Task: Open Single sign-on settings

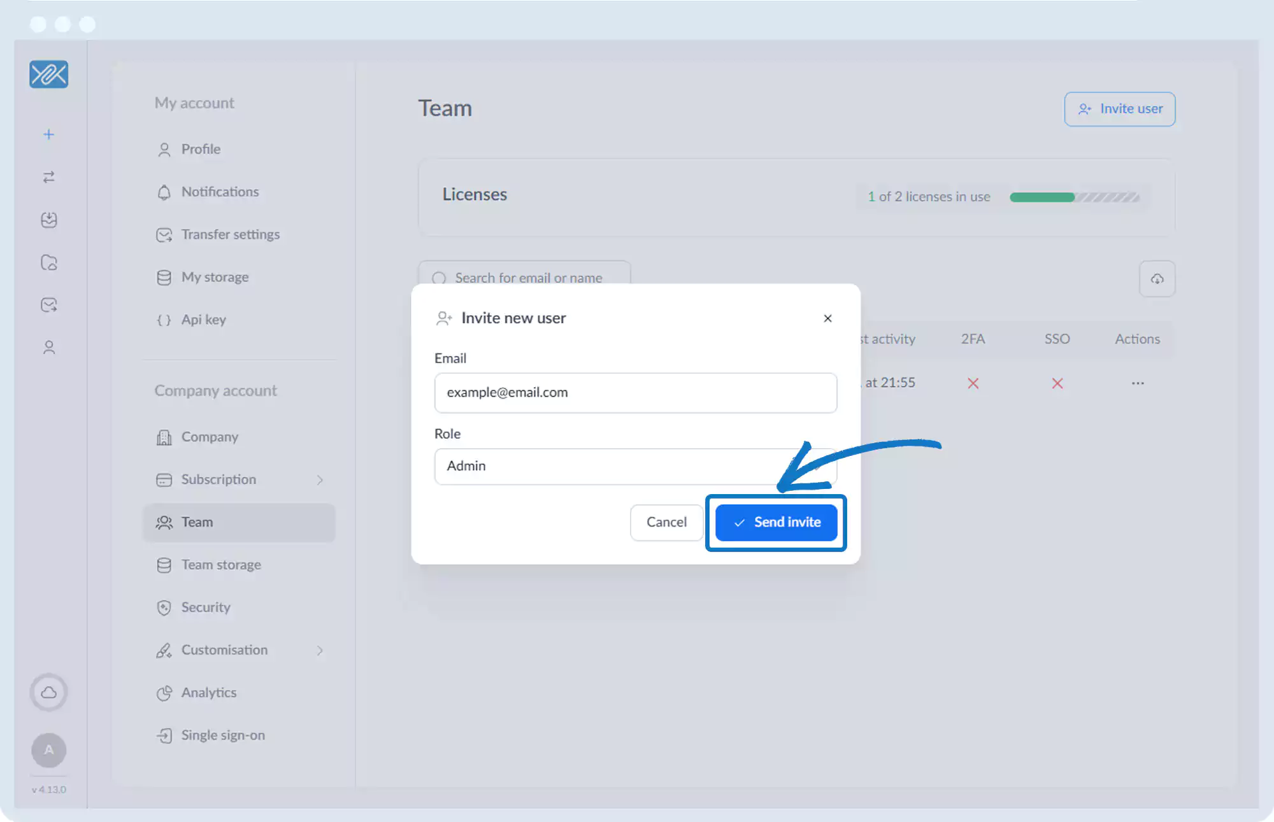Action: tap(222, 735)
